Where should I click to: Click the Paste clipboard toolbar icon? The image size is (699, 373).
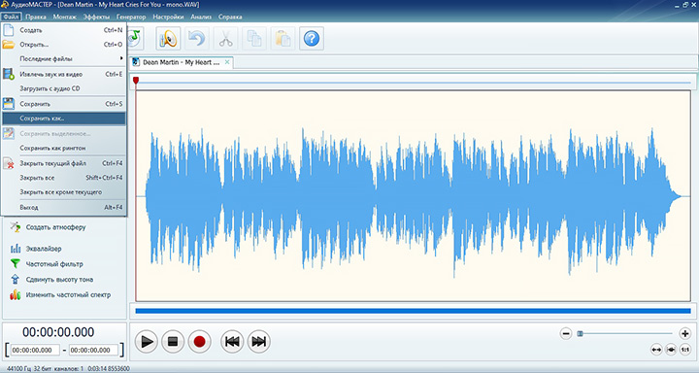[283, 39]
